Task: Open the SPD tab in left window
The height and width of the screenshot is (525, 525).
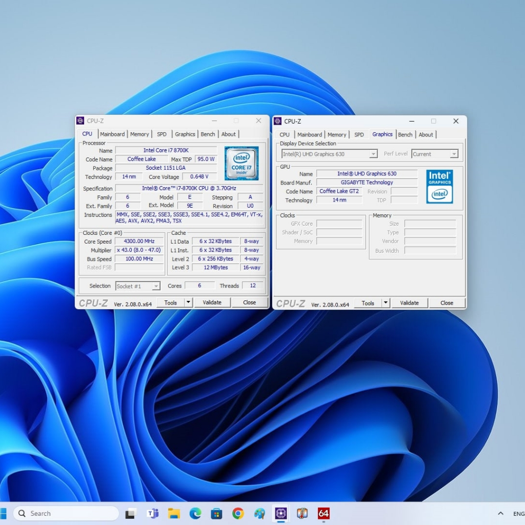Action: 161,134
